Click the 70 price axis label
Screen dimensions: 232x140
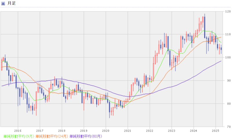point(229,127)
